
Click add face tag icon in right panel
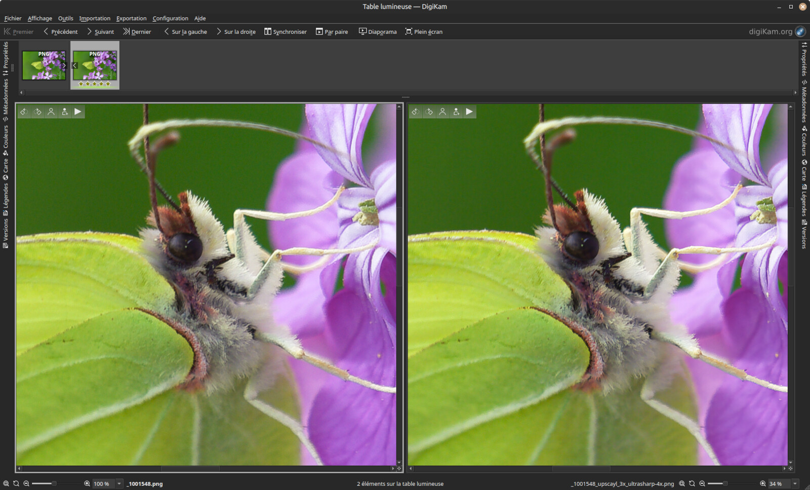(456, 111)
